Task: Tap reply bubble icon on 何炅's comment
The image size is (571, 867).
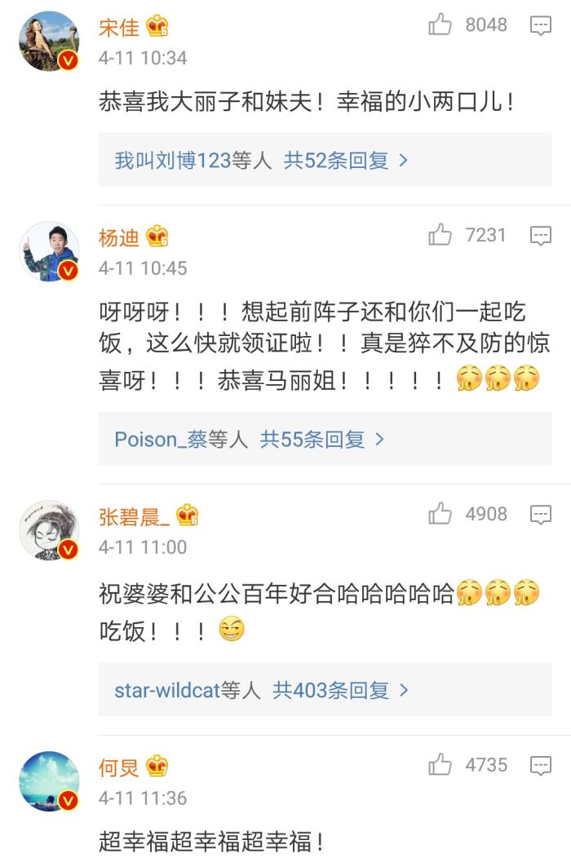Action: click(x=540, y=766)
